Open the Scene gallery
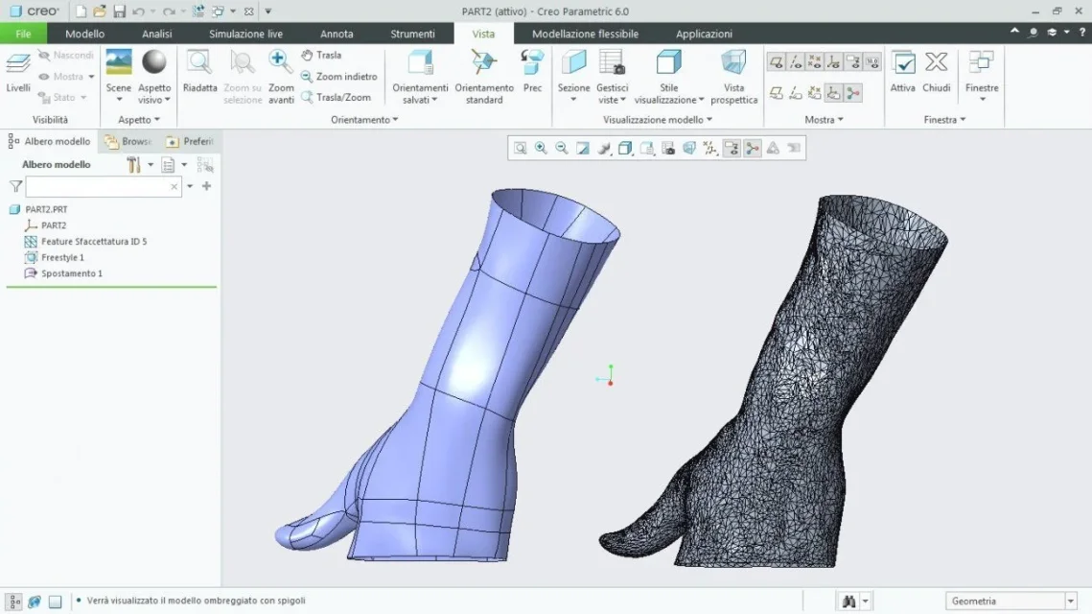 pos(118,75)
